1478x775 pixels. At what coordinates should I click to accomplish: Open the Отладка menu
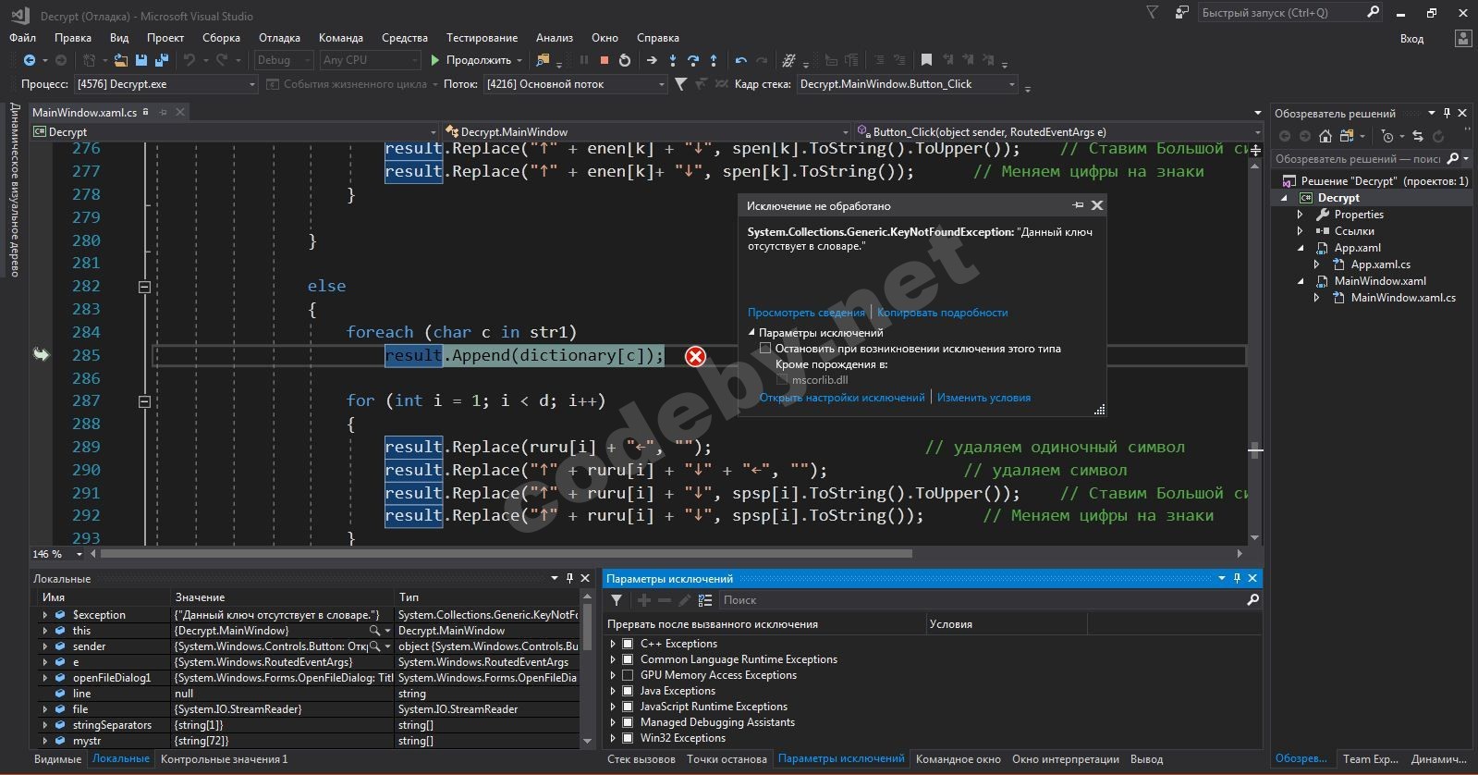pyautogui.click(x=279, y=38)
